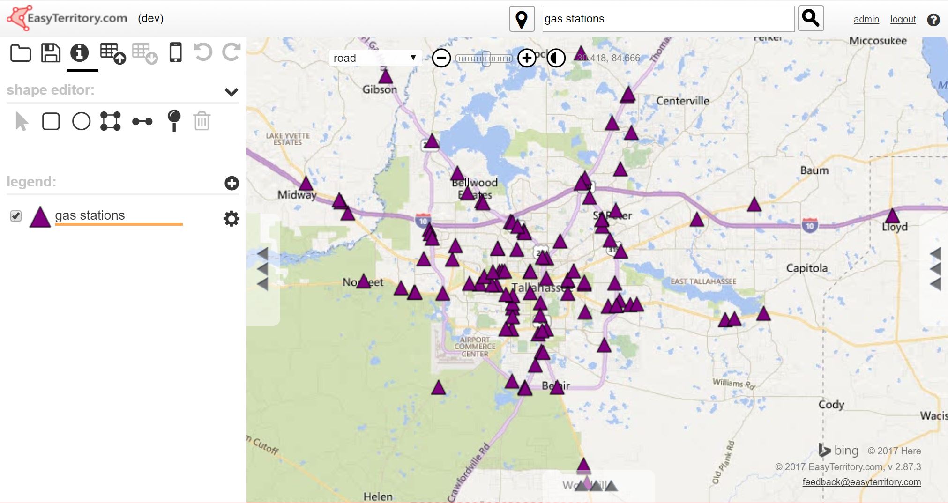Uncheck the gas stations layer checkbox

[x=16, y=216]
